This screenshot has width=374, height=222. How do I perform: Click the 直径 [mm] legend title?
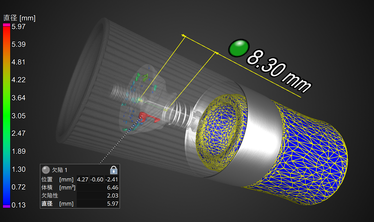[x=19, y=18]
